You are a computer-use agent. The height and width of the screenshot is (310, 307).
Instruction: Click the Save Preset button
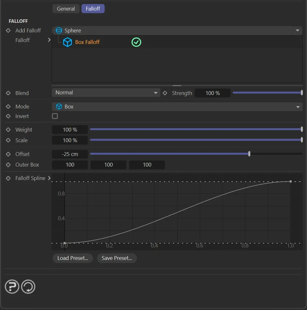click(x=117, y=258)
